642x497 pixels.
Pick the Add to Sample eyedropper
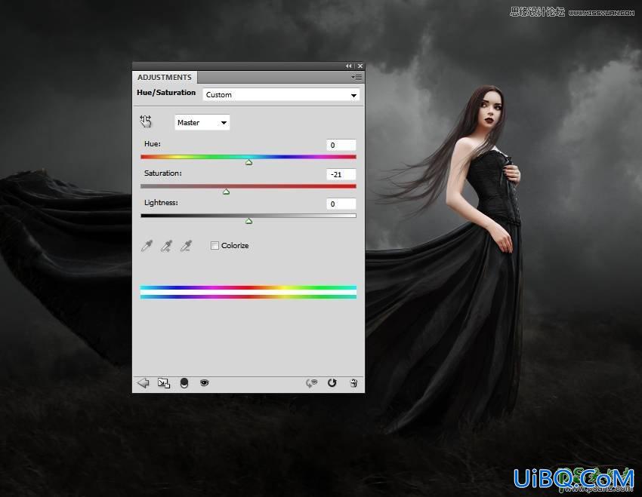166,246
